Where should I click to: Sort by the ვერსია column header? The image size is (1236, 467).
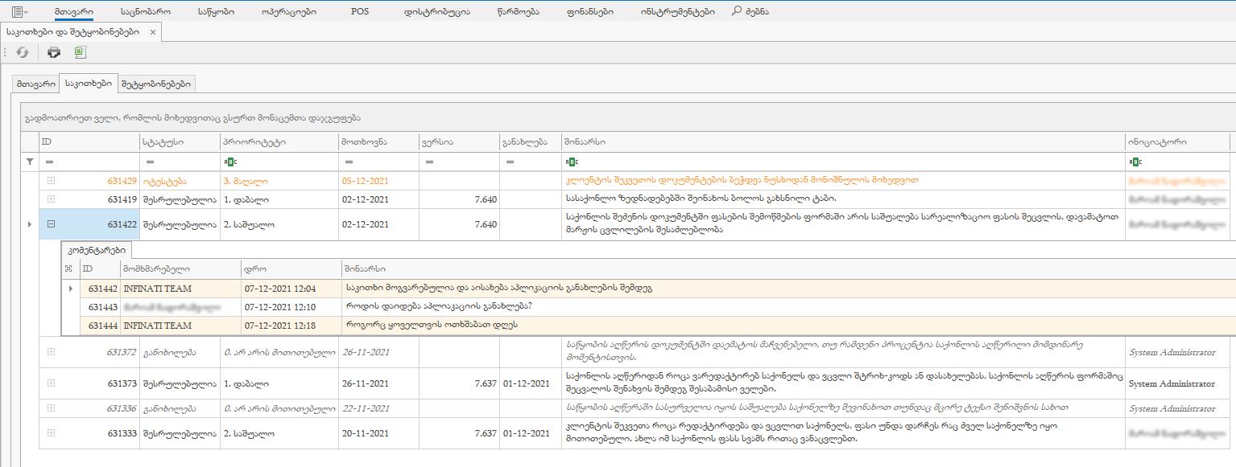pyautogui.click(x=459, y=141)
